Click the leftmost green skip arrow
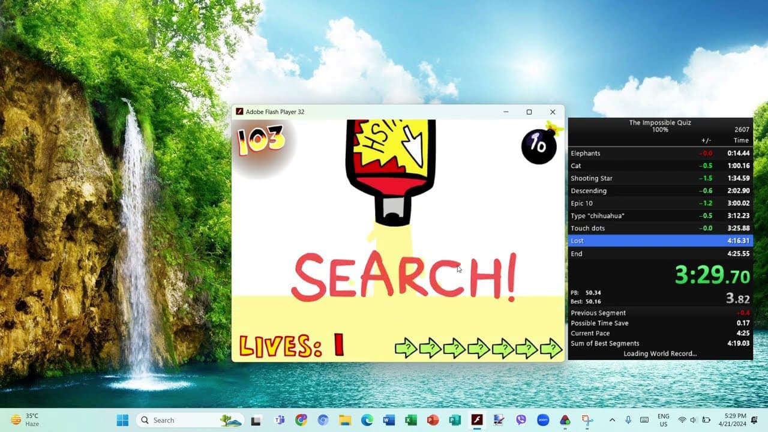The height and width of the screenshot is (432, 768). (406, 347)
